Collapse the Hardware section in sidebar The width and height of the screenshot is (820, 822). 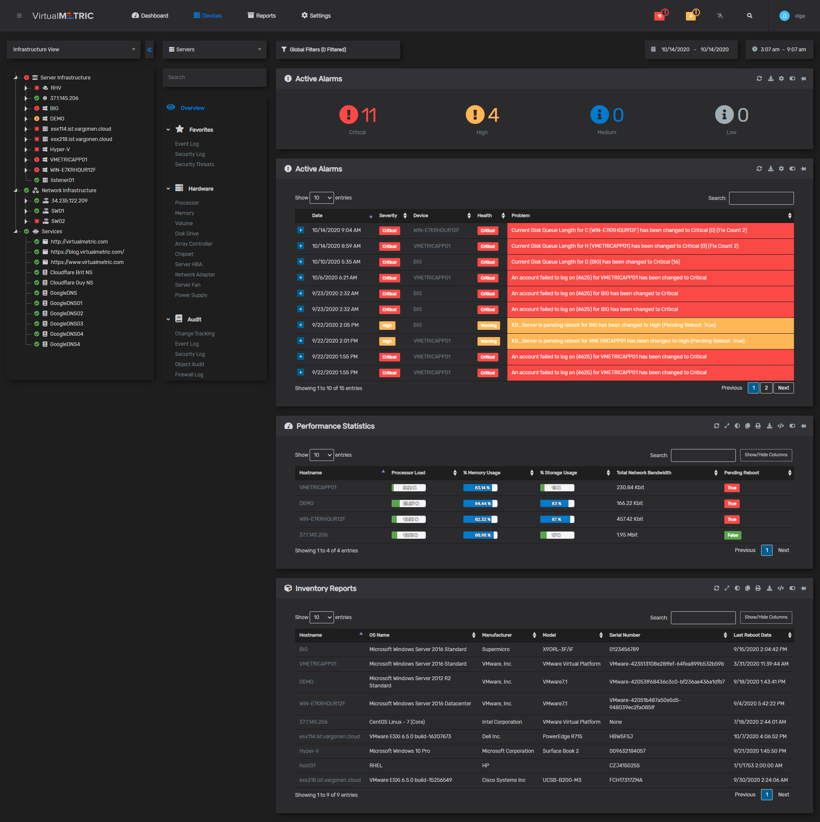click(x=168, y=189)
